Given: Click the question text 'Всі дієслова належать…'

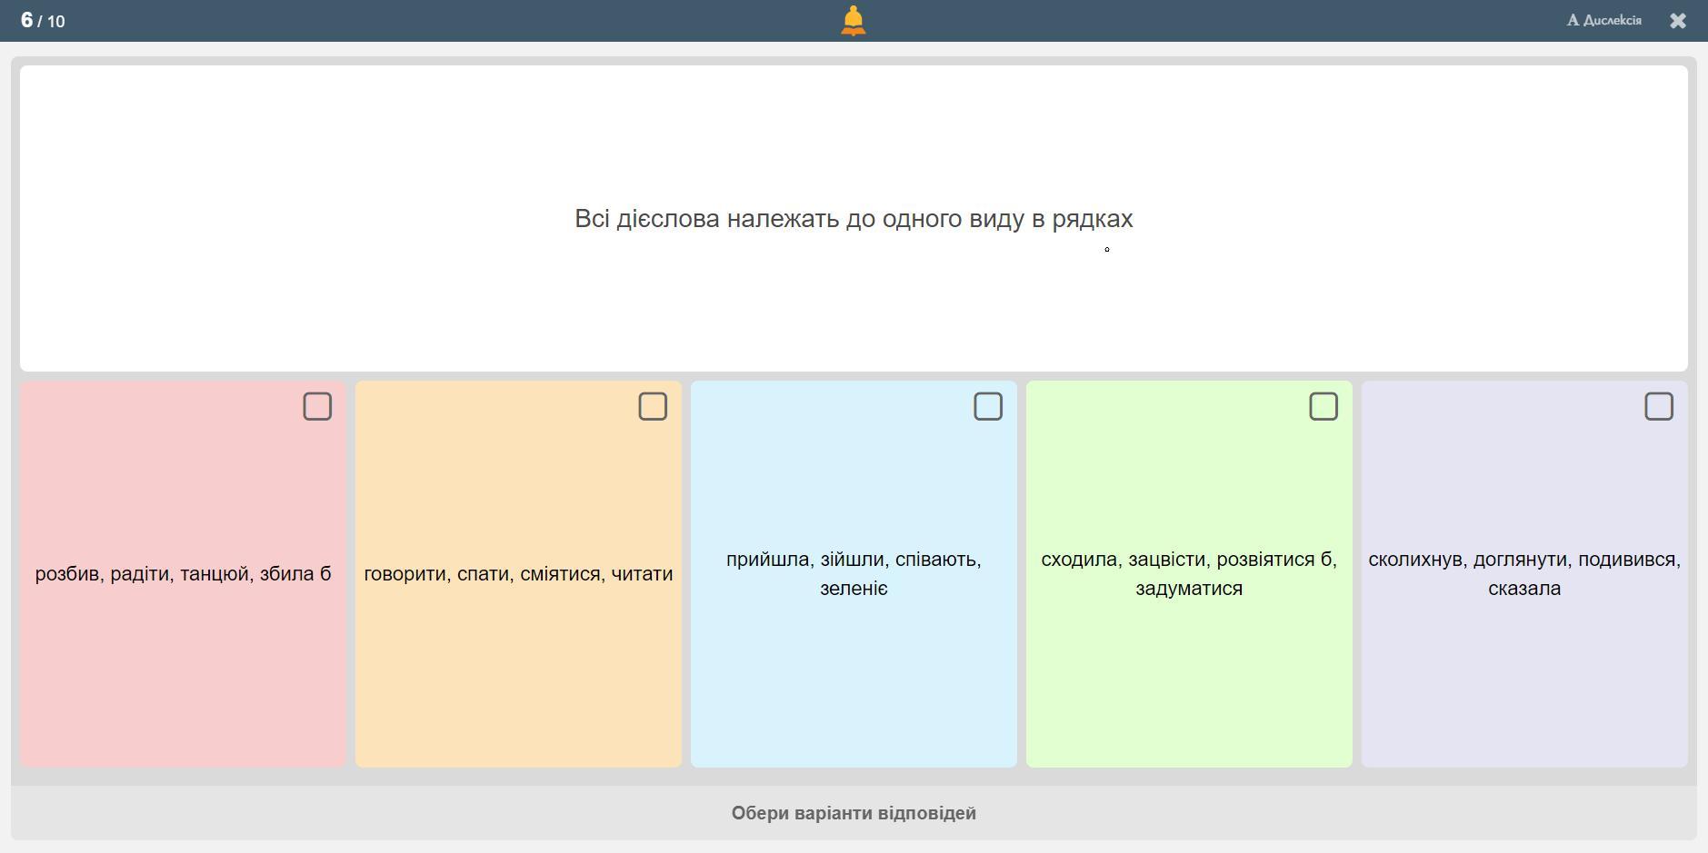Looking at the screenshot, I should pyautogui.click(x=854, y=219).
